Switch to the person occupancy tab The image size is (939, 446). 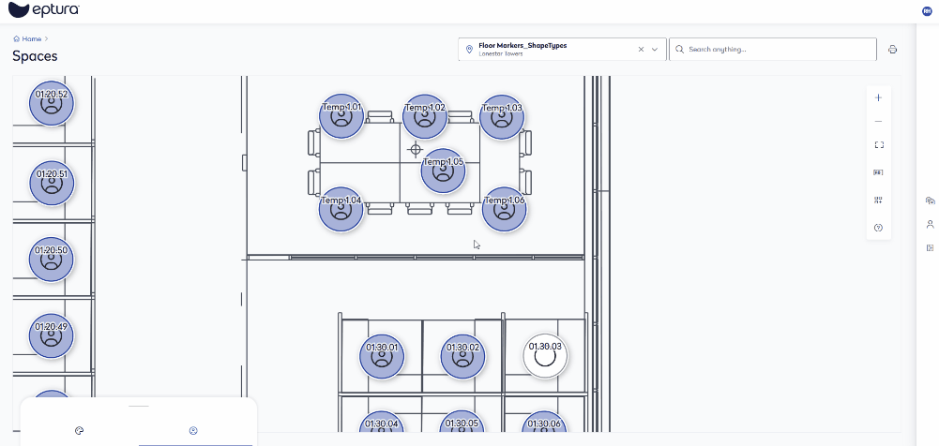193,430
